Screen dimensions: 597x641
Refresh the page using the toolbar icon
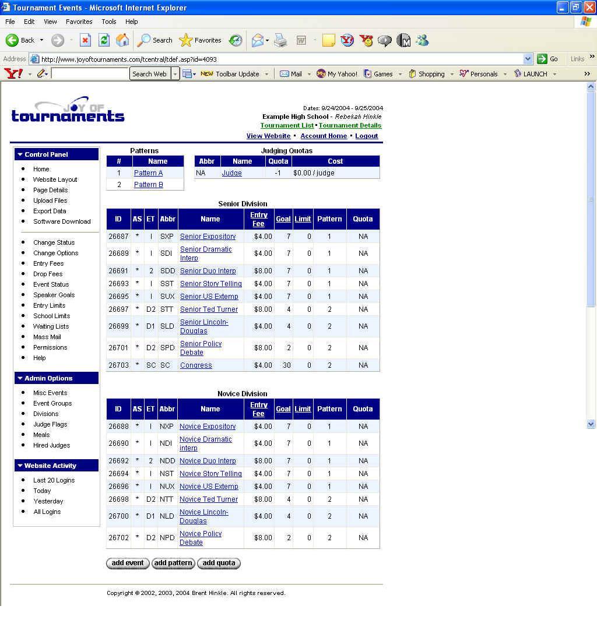(104, 40)
